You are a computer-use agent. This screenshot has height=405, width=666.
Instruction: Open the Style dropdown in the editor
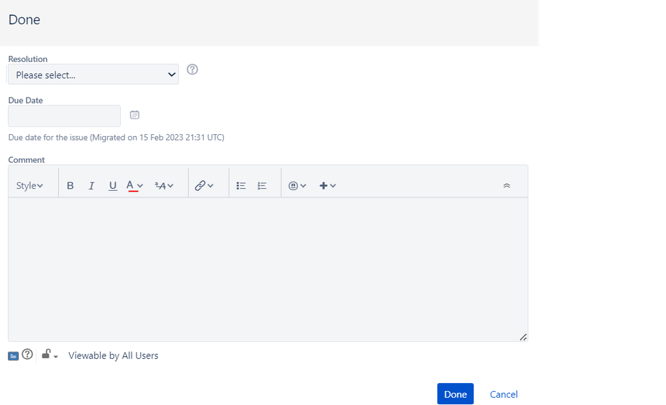(x=29, y=185)
